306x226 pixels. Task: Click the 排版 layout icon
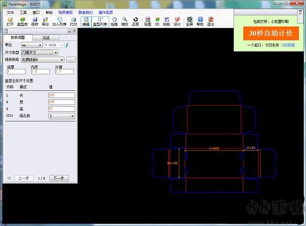click(166, 21)
